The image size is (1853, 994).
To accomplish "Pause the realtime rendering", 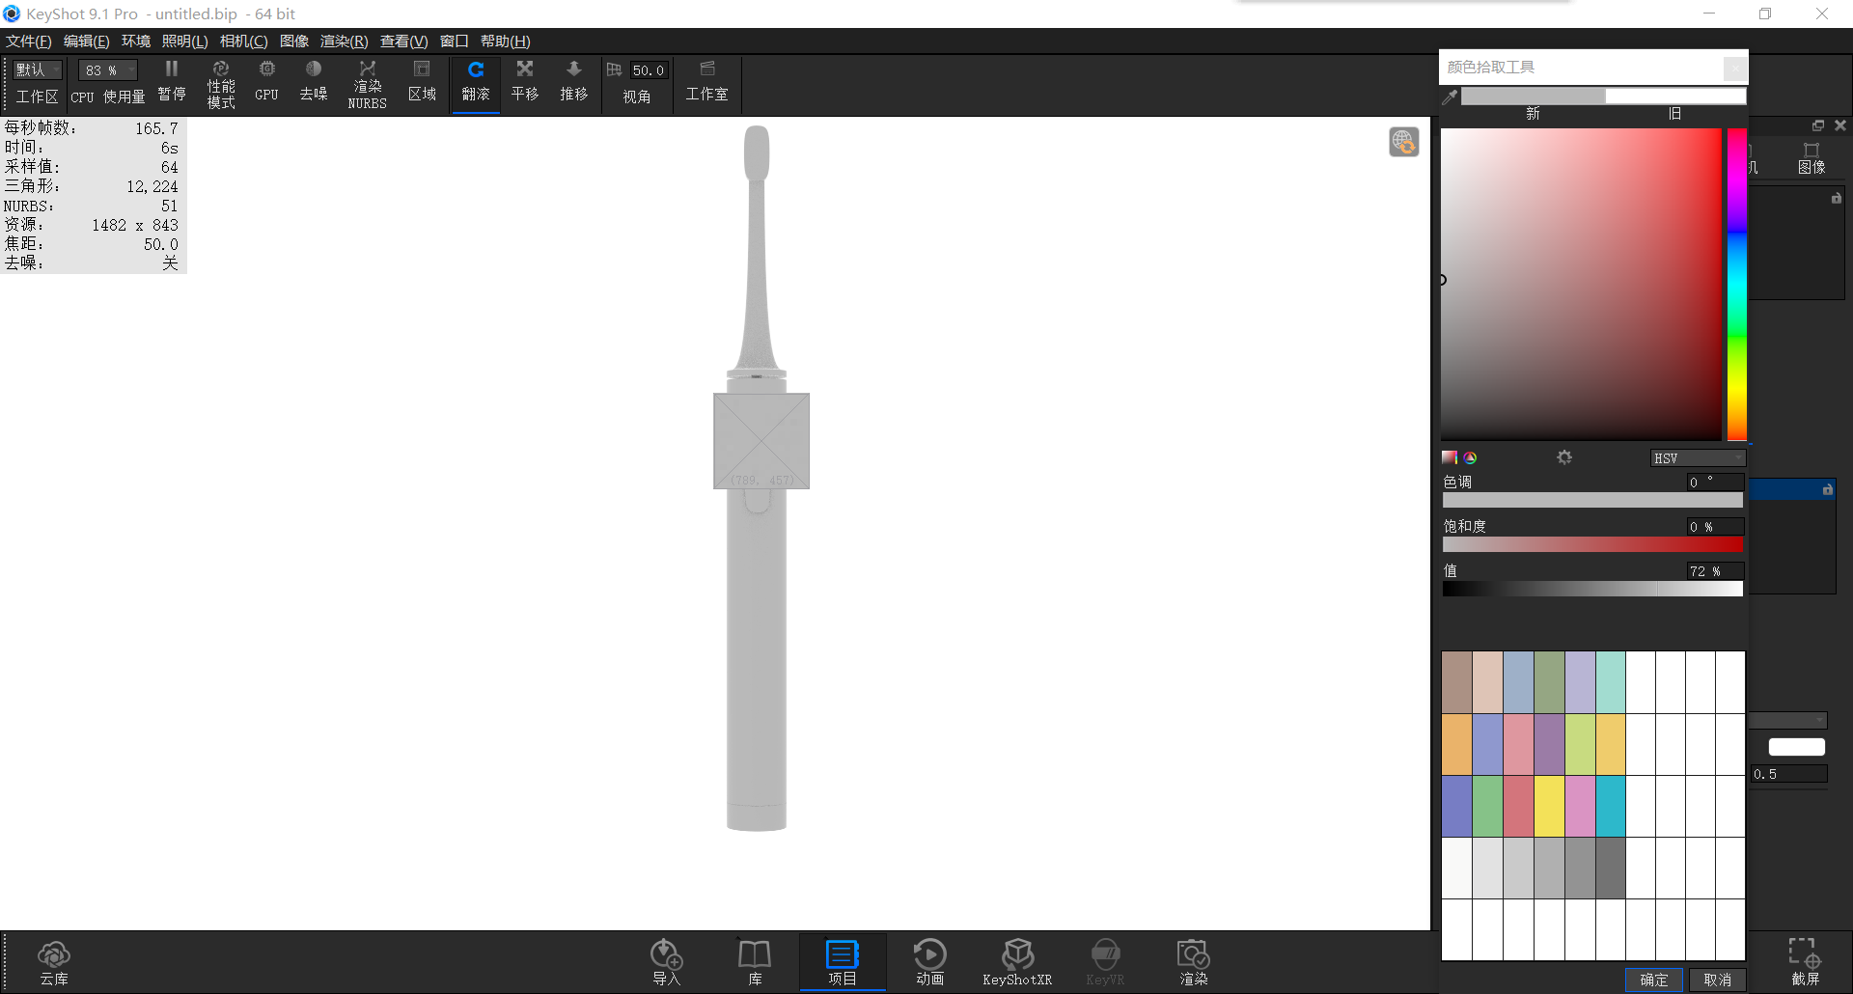I will (x=171, y=82).
